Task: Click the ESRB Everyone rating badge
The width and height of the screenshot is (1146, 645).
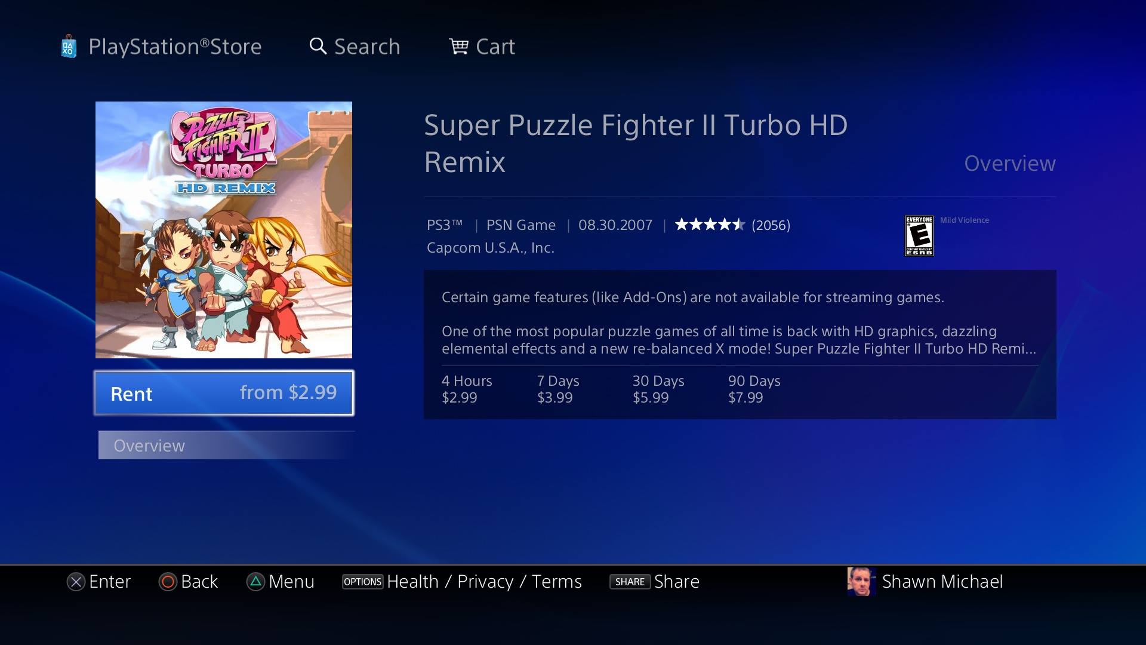Action: pos(919,236)
